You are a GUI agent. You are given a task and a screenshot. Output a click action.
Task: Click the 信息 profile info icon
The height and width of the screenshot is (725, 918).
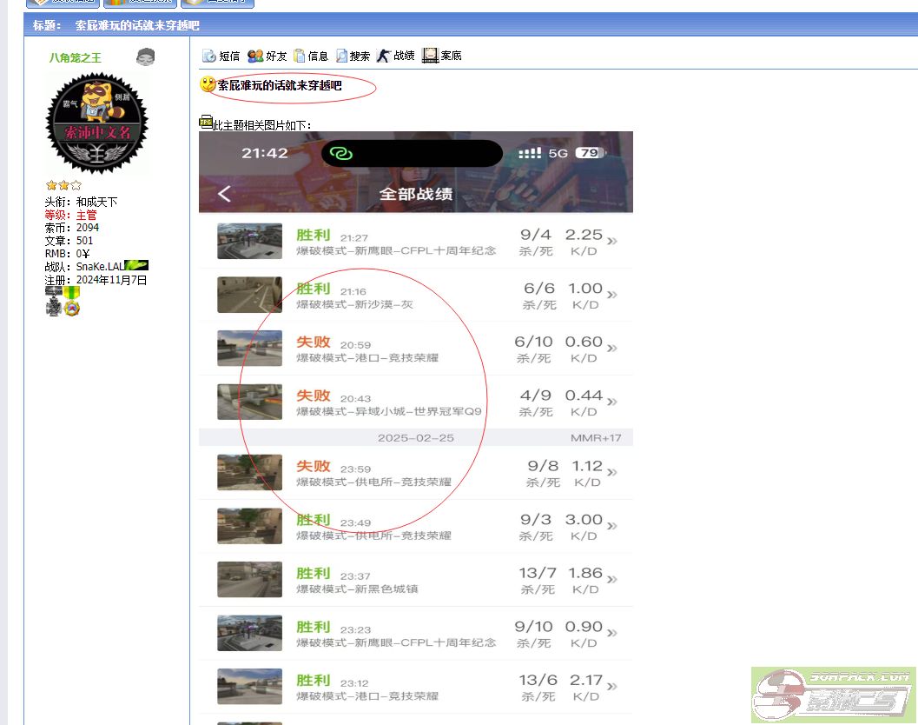point(300,56)
